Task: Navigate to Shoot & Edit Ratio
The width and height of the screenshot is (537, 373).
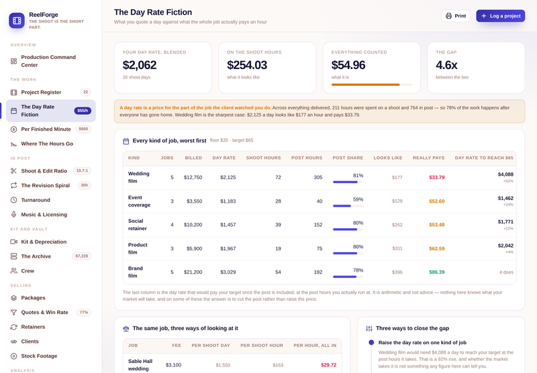Action: click(51, 171)
